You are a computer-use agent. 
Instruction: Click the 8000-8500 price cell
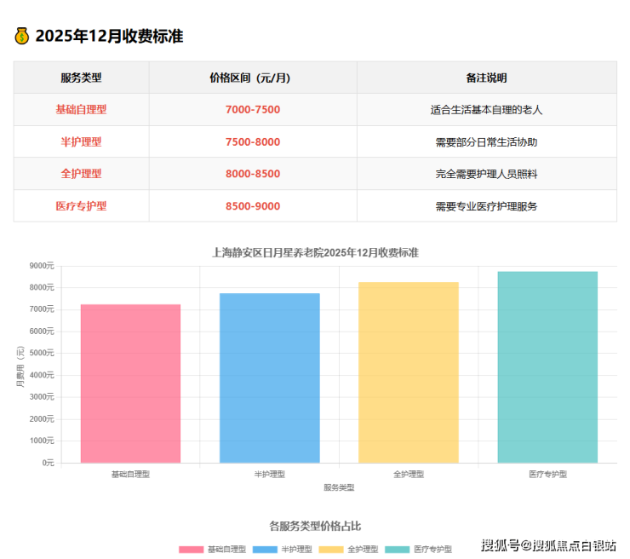click(252, 174)
